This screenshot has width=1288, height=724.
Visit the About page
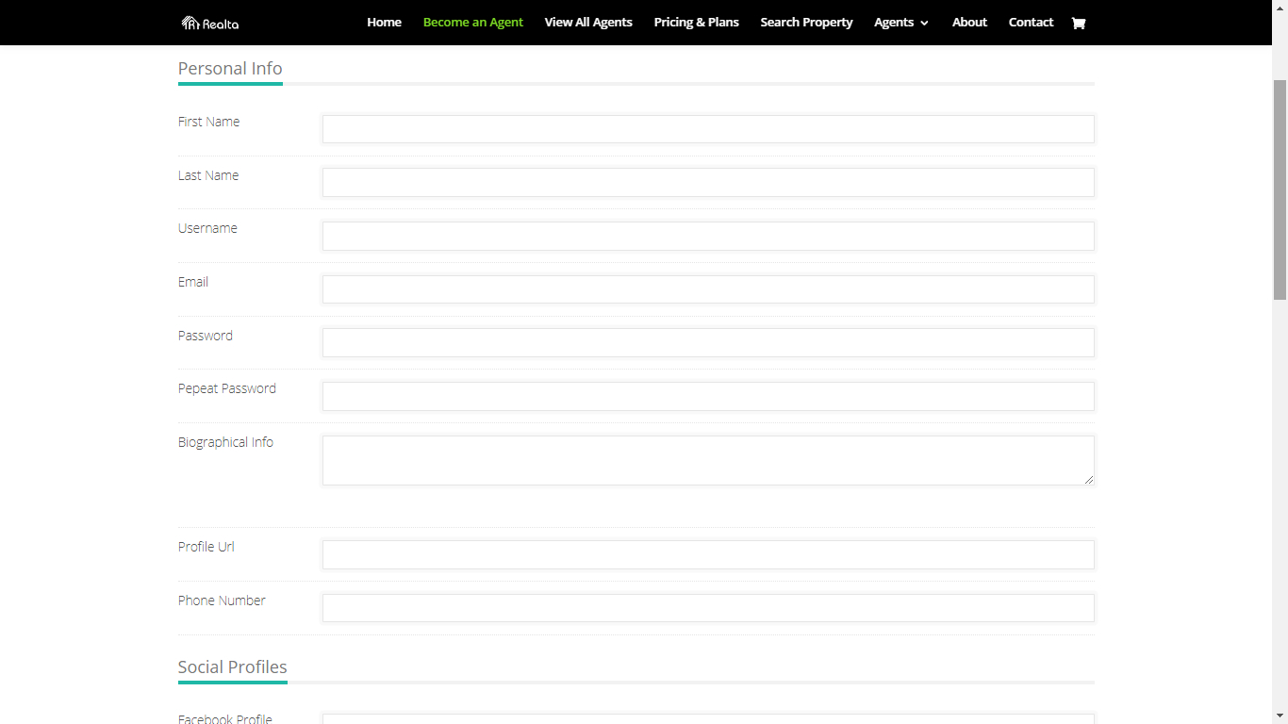click(969, 23)
